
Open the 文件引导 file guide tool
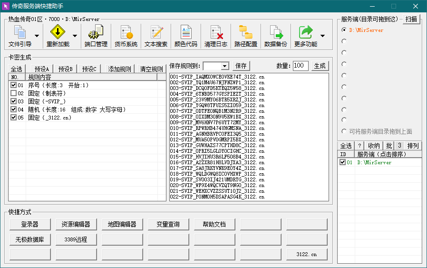click(20, 36)
